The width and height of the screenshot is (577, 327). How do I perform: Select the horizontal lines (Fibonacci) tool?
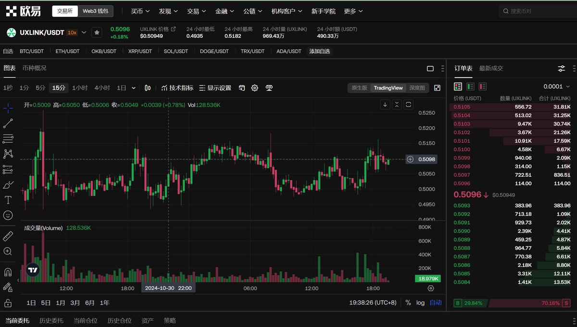pyautogui.click(x=8, y=139)
